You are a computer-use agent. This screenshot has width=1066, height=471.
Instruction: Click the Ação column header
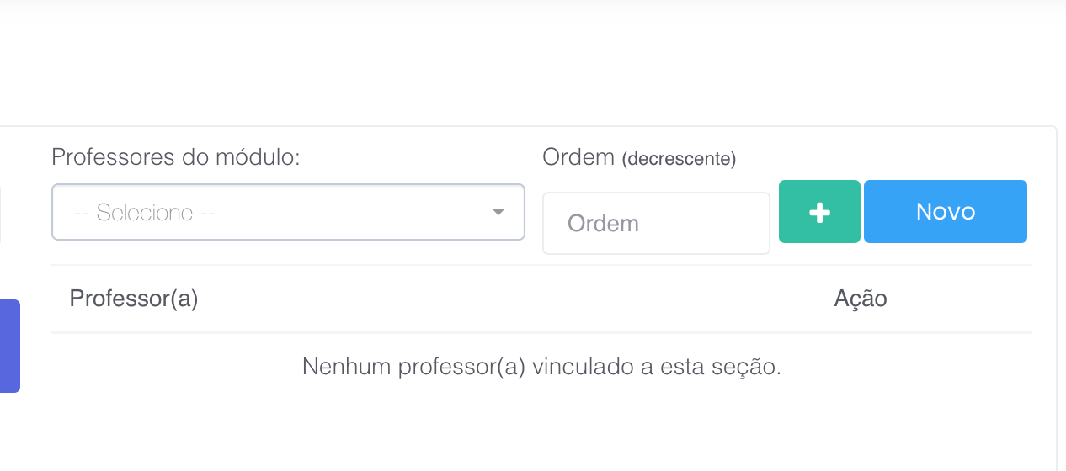tap(860, 299)
